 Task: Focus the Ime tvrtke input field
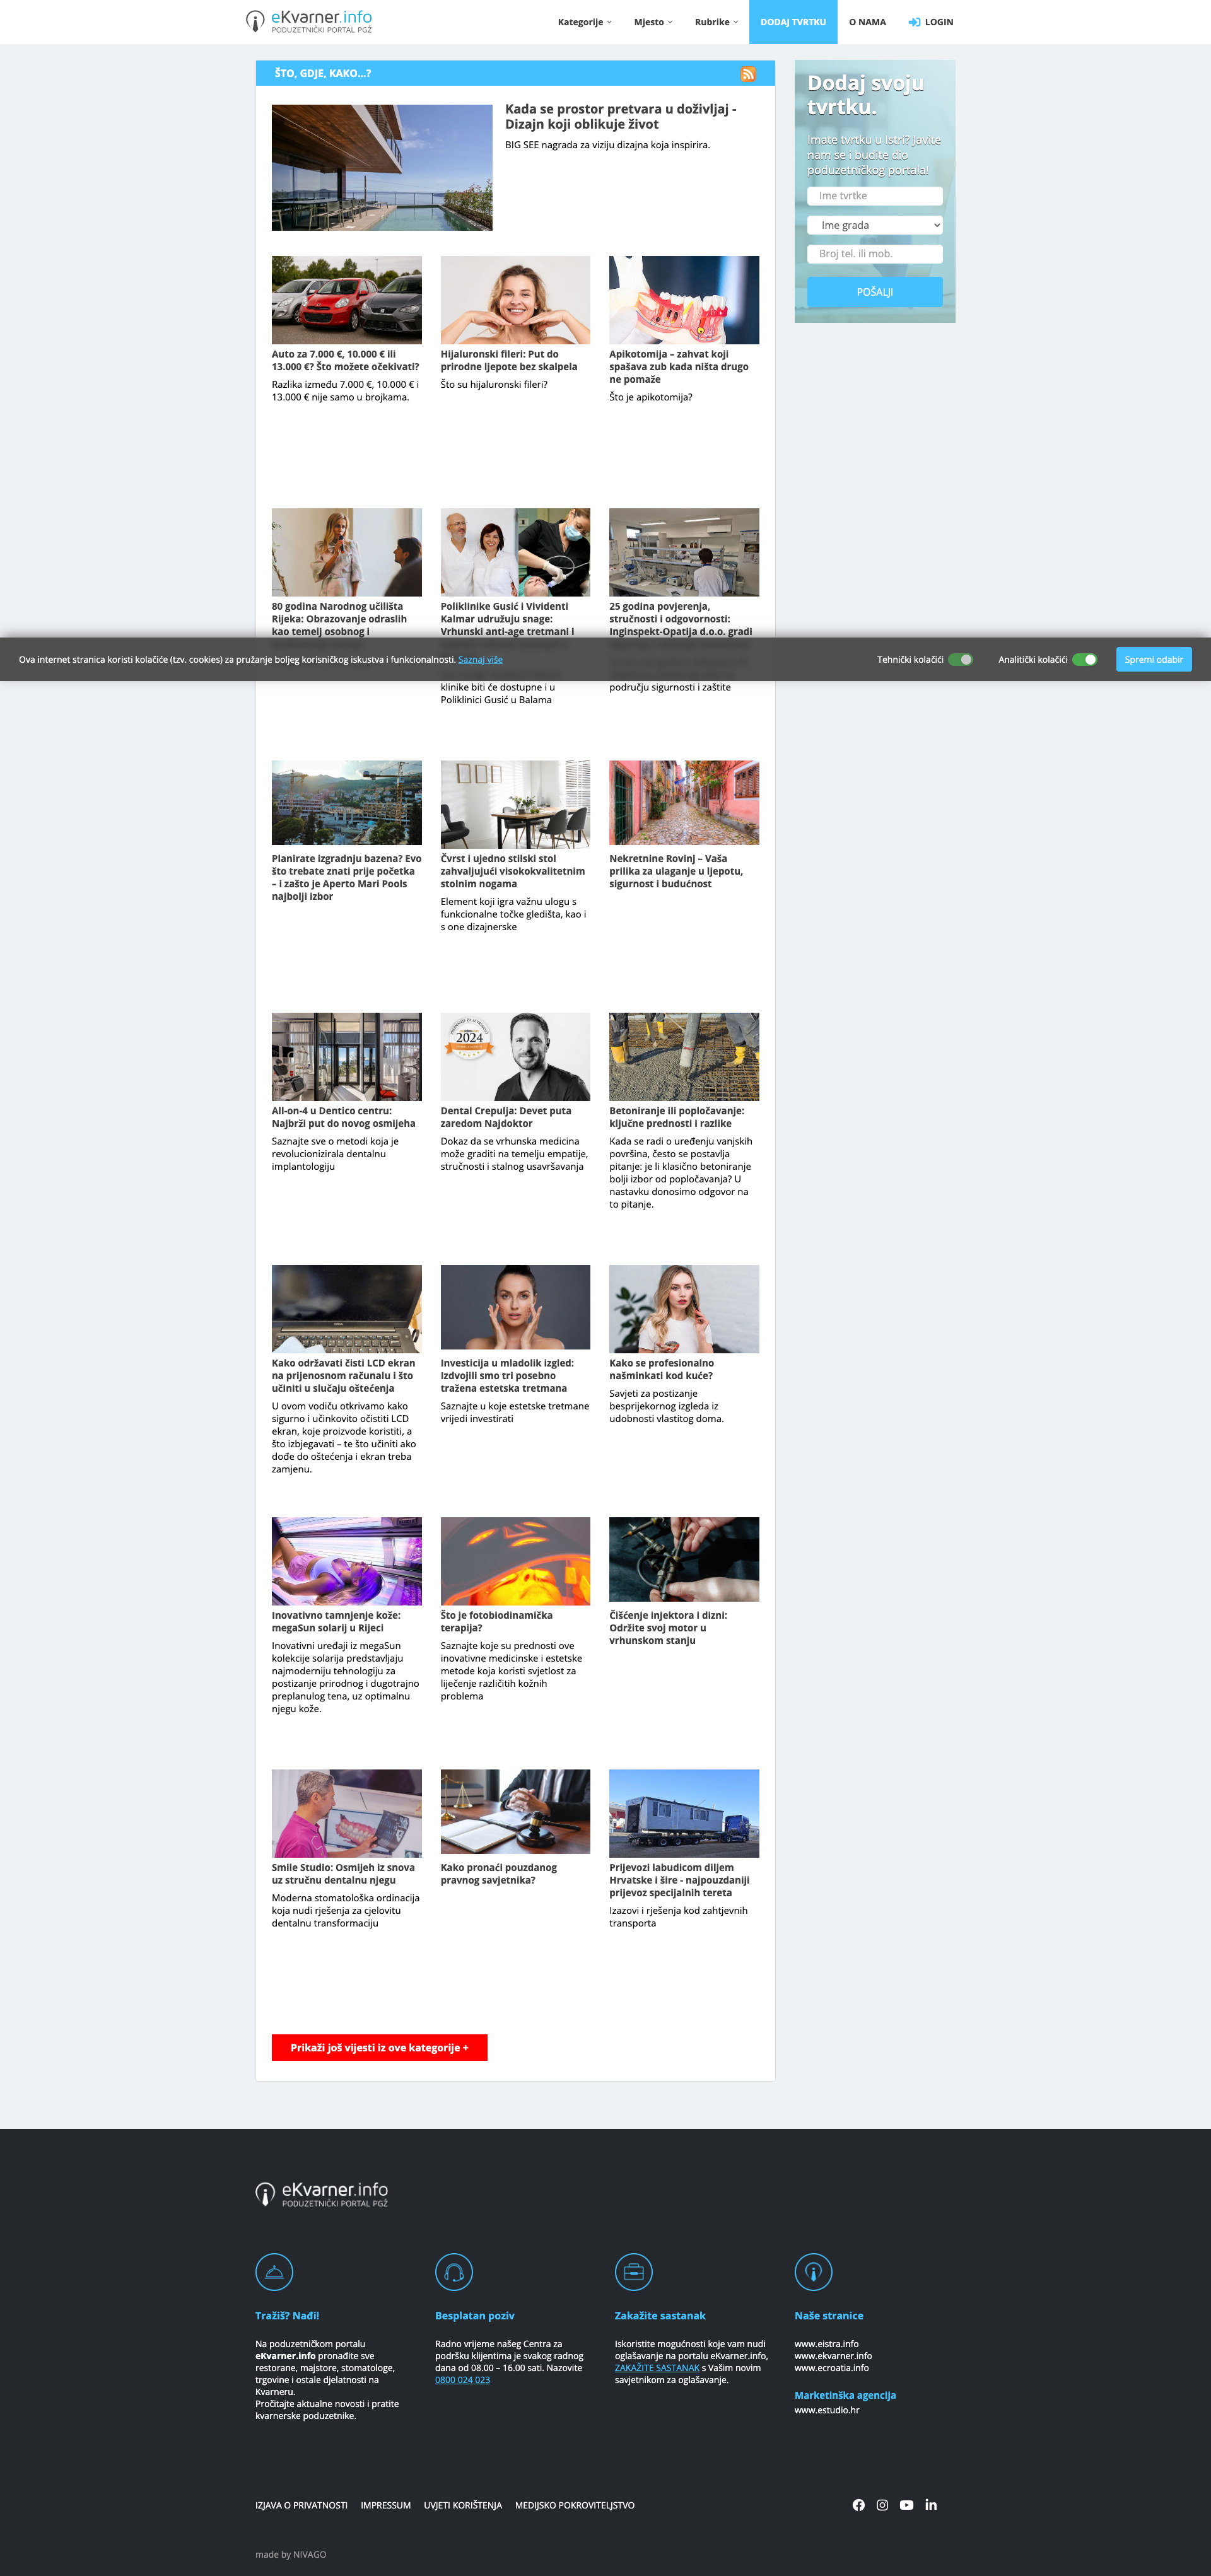(874, 196)
